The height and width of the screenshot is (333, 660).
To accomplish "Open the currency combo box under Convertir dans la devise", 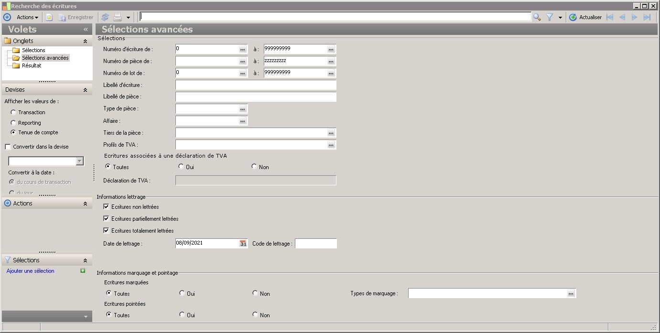I will pyautogui.click(x=80, y=161).
